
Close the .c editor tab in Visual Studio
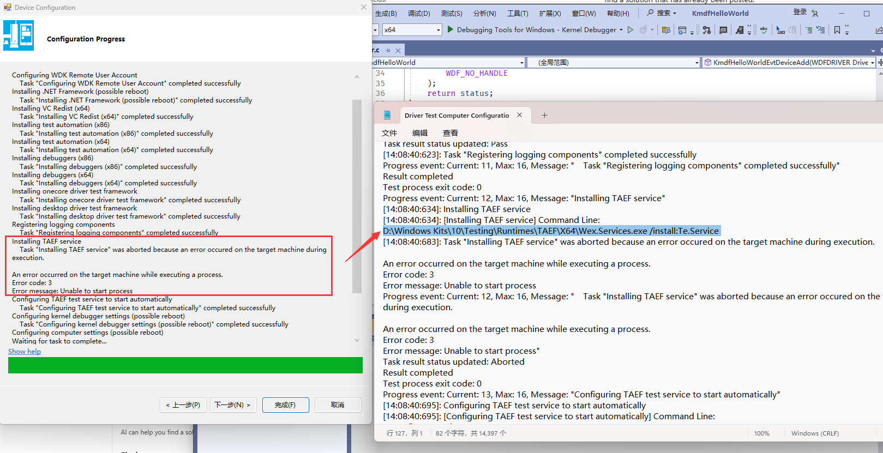(398, 50)
